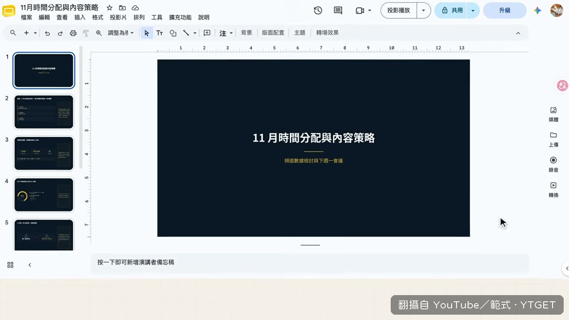
Task: Redo the last undone action
Action: pos(60,33)
